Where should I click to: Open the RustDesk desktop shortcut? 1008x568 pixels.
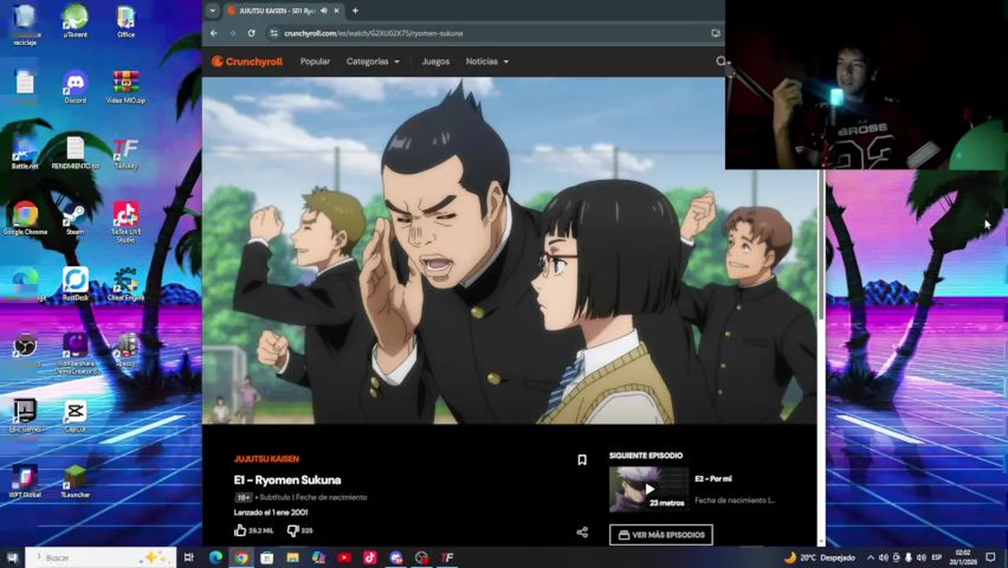click(76, 284)
